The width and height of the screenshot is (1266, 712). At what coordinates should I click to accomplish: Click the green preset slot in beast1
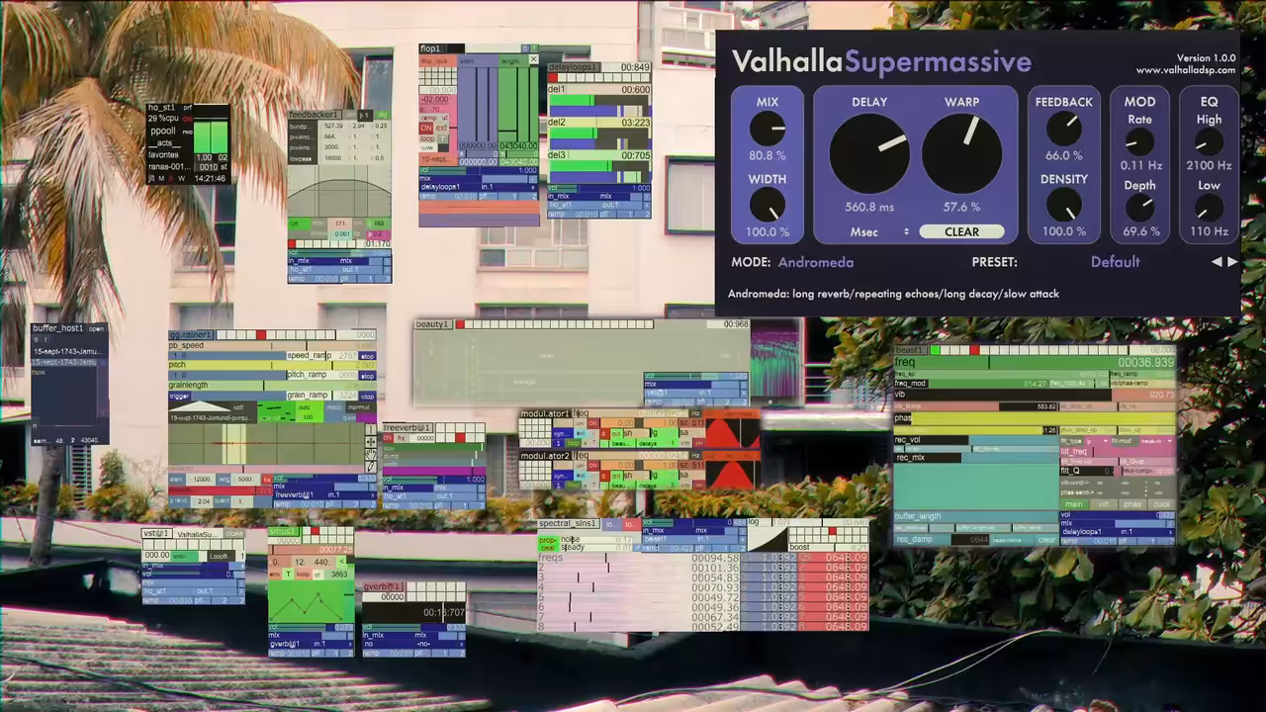935,350
